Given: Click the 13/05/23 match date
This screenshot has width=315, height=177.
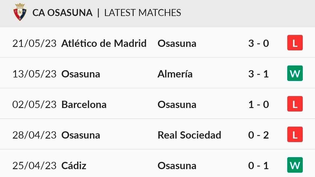Looking at the screenshot, I should 34,74.
